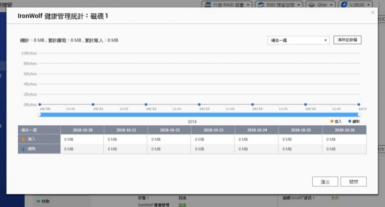385x207 pixels.
Task: Click right handle of timeline range slider
Action: pos(359,115)
